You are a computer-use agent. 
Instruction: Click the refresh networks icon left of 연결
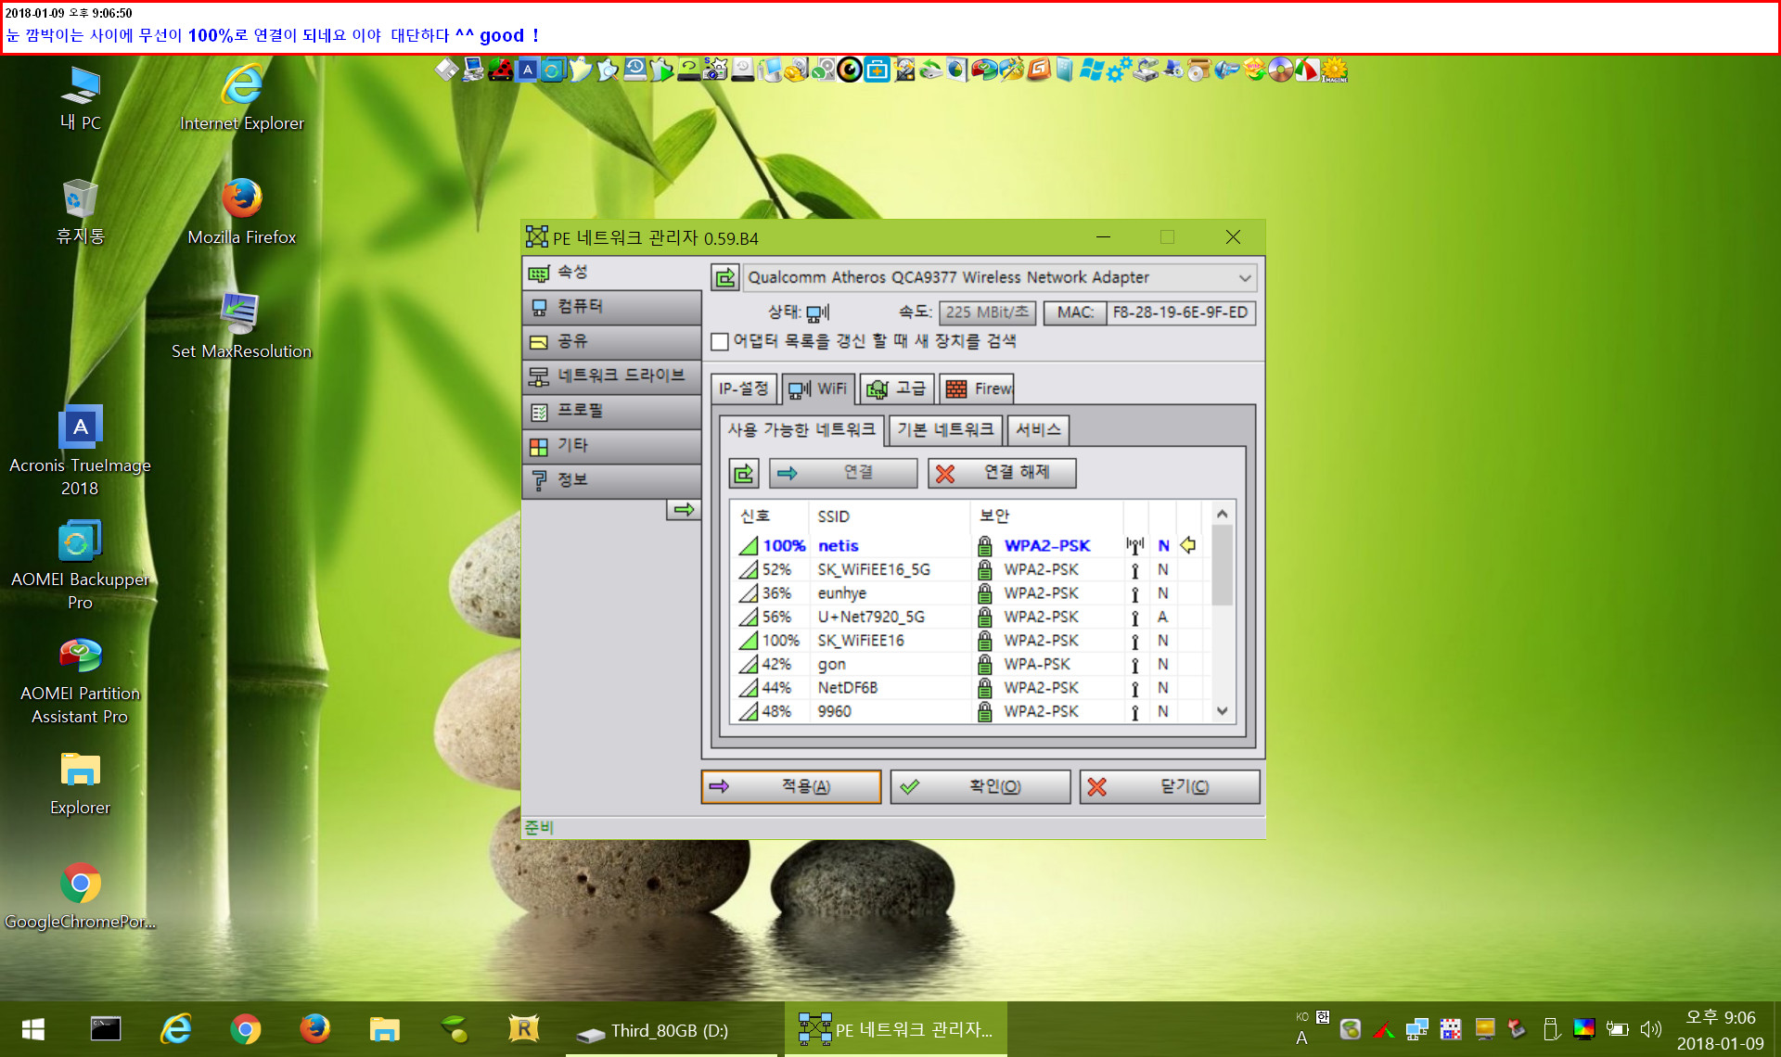click(x=744, y=474)
